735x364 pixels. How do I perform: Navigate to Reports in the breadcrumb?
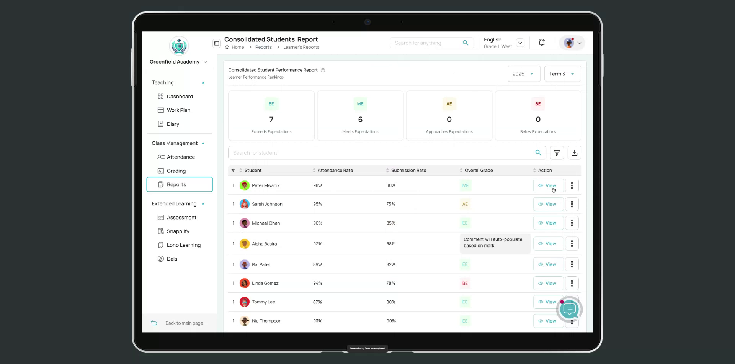[263, 47]
